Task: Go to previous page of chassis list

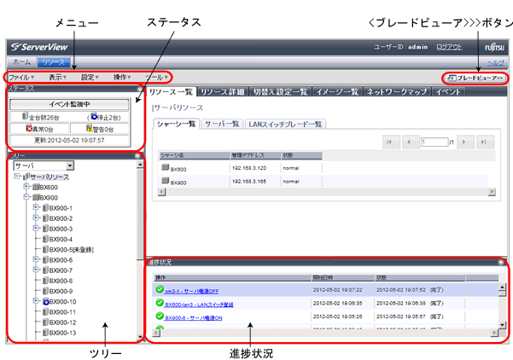Action: [x=411, y=142]
